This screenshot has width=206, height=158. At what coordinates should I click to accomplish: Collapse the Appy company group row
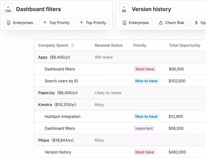point(43,57)
